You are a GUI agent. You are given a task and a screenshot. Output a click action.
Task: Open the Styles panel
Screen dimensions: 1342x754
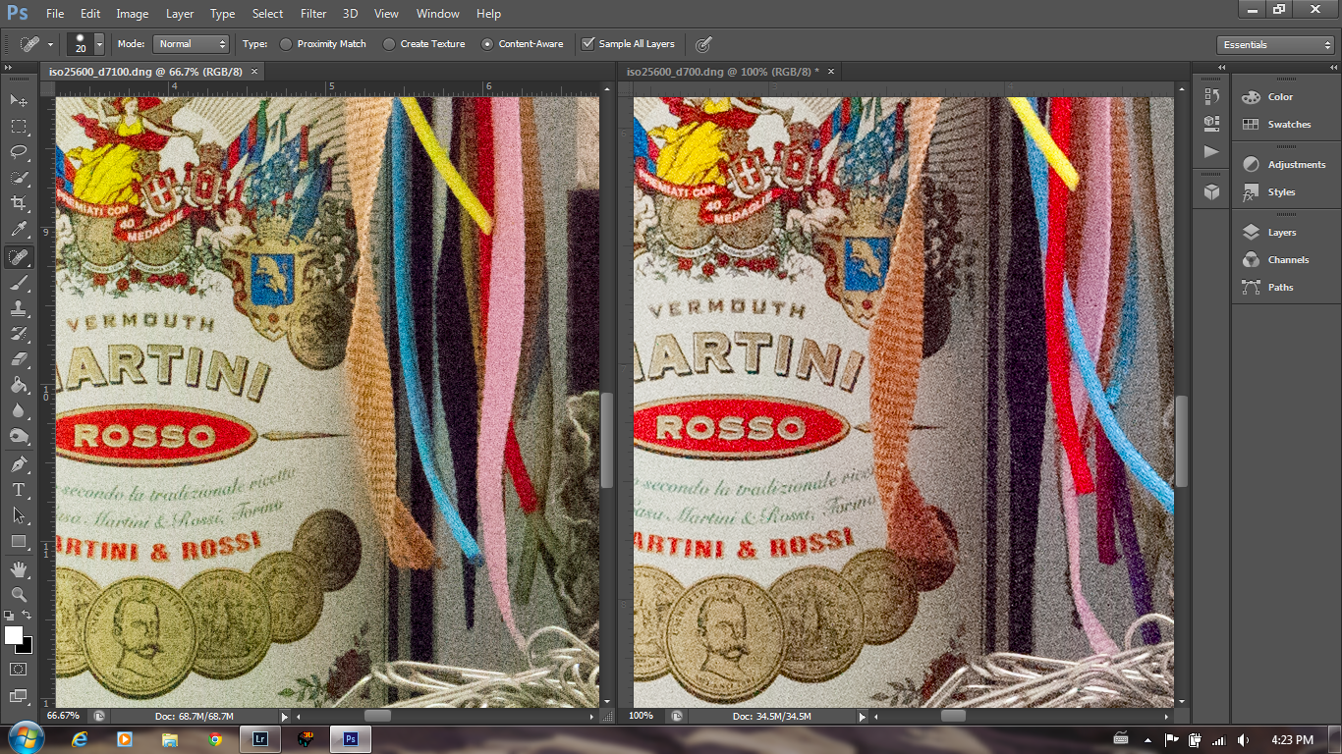coord(1280,192)
